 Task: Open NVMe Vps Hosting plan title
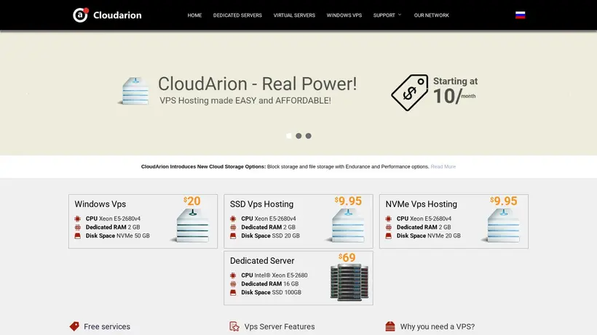pos(421,204)
